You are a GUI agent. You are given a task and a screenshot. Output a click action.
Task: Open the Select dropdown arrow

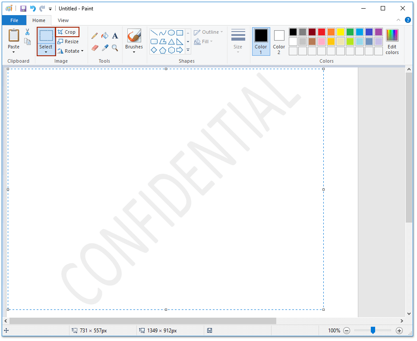pos(46,52)
